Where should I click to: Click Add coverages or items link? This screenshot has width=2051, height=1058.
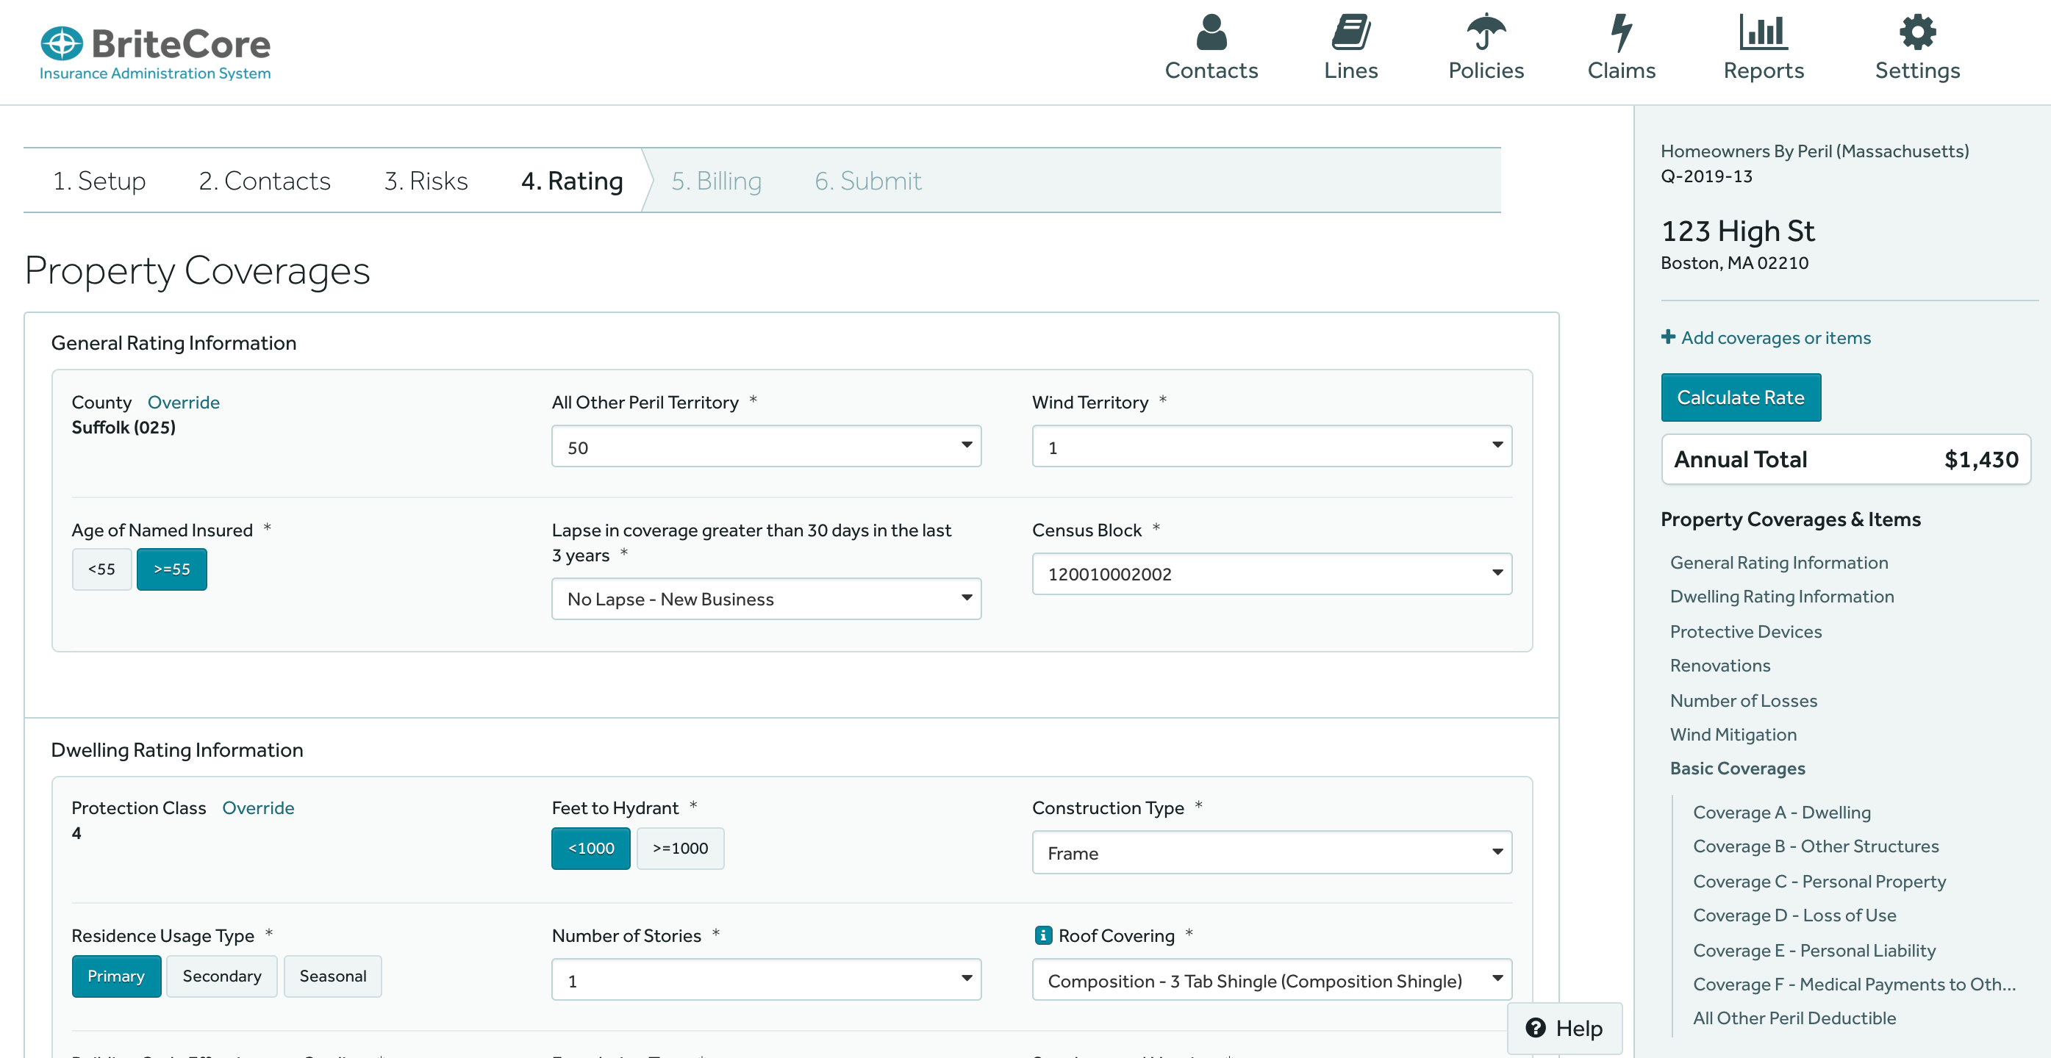pyautogui.click(x=1775, y=338)
